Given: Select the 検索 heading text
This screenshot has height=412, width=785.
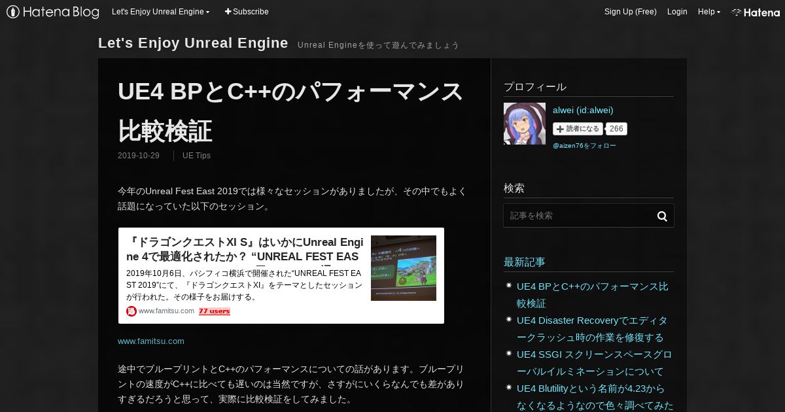Looking at the screenshot, I should pyautogui.click(x=514, y=188).
